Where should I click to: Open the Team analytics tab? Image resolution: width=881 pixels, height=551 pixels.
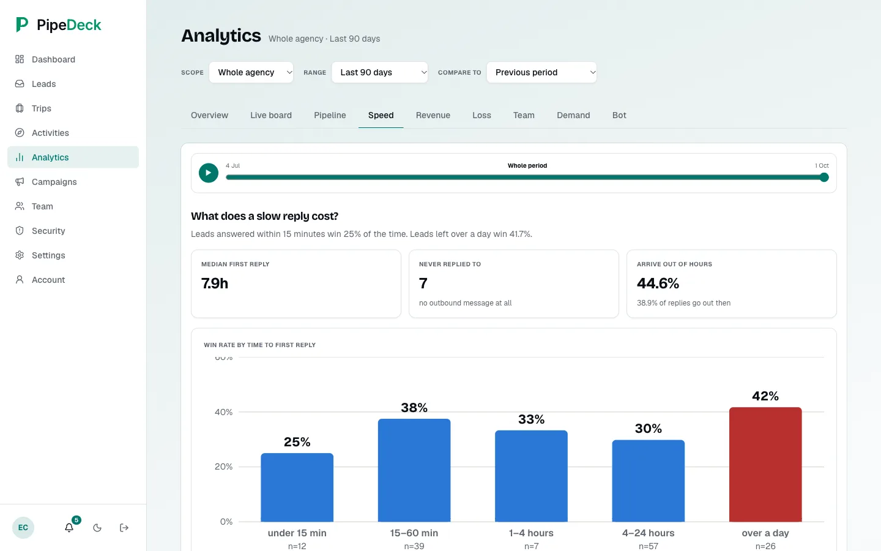[x=524, y=115]
